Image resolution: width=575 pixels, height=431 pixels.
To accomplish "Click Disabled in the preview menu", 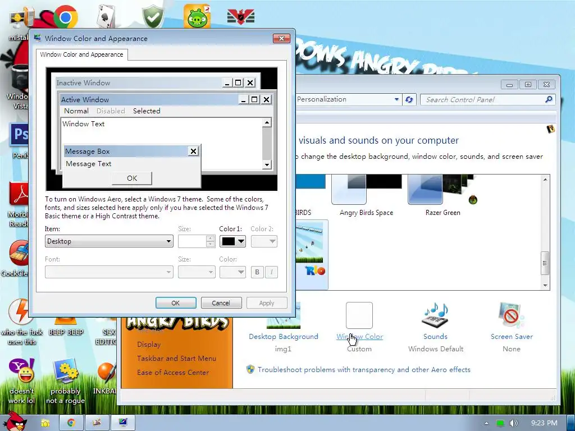I will (111, 111).
